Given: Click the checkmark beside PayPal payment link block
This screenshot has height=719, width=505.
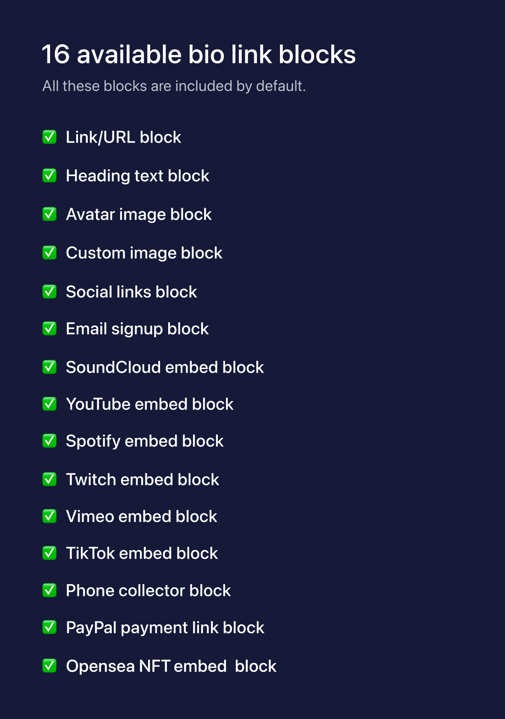Looking at the screenshot, I should click(x=50, y=627).
